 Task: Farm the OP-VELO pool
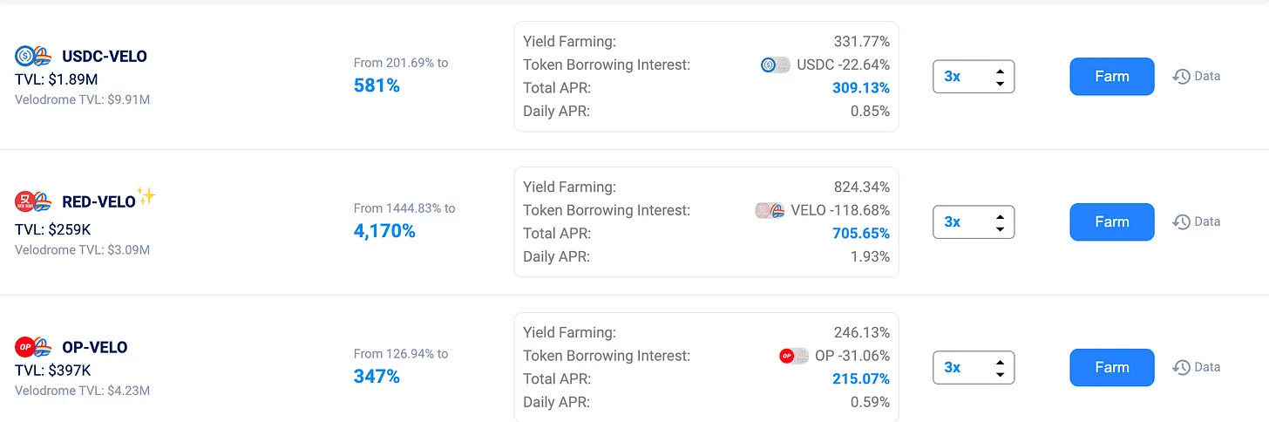click(1111, 368)
